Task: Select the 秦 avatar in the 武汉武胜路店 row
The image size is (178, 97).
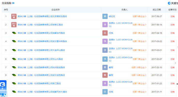Action: click(105, 75)
